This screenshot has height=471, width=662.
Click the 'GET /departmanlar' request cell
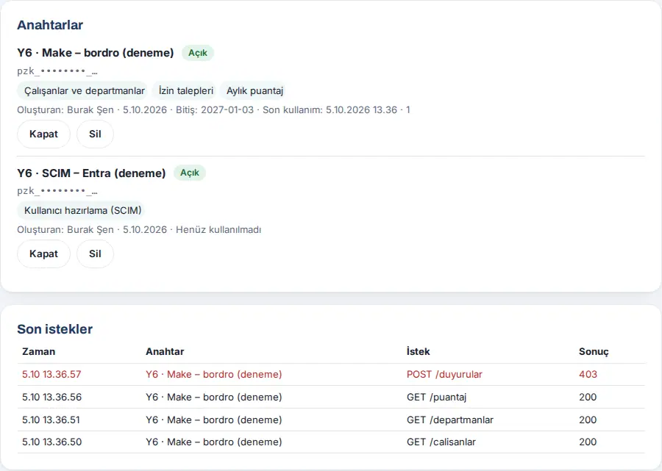(450, 420)
